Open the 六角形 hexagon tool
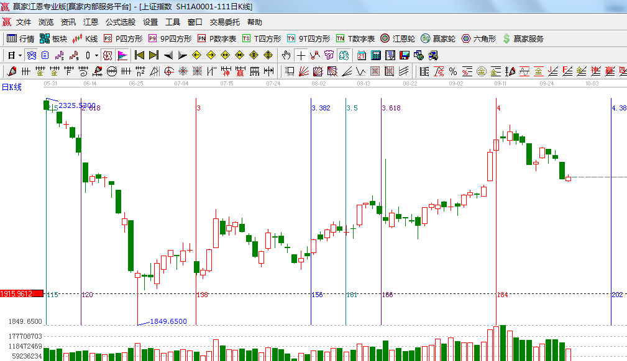The width and height of the screenshot is (627, 361). click(478, 38)
